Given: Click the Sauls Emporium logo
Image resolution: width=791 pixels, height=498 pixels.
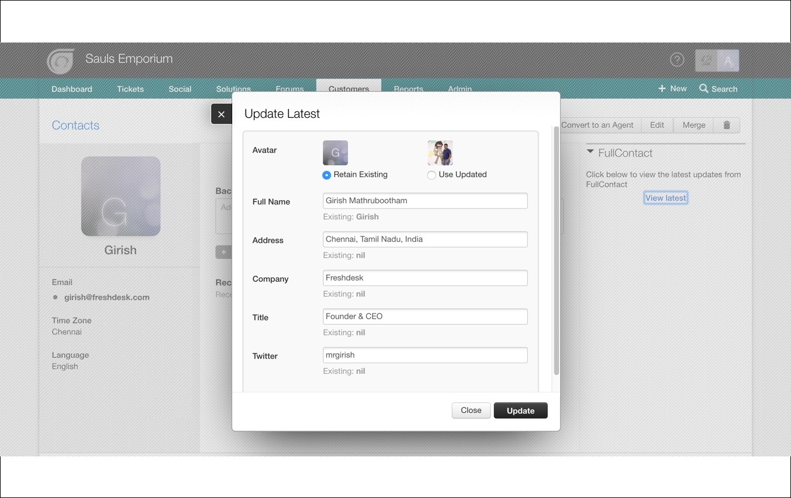Looking at the screenshot, I should point(60,60).
